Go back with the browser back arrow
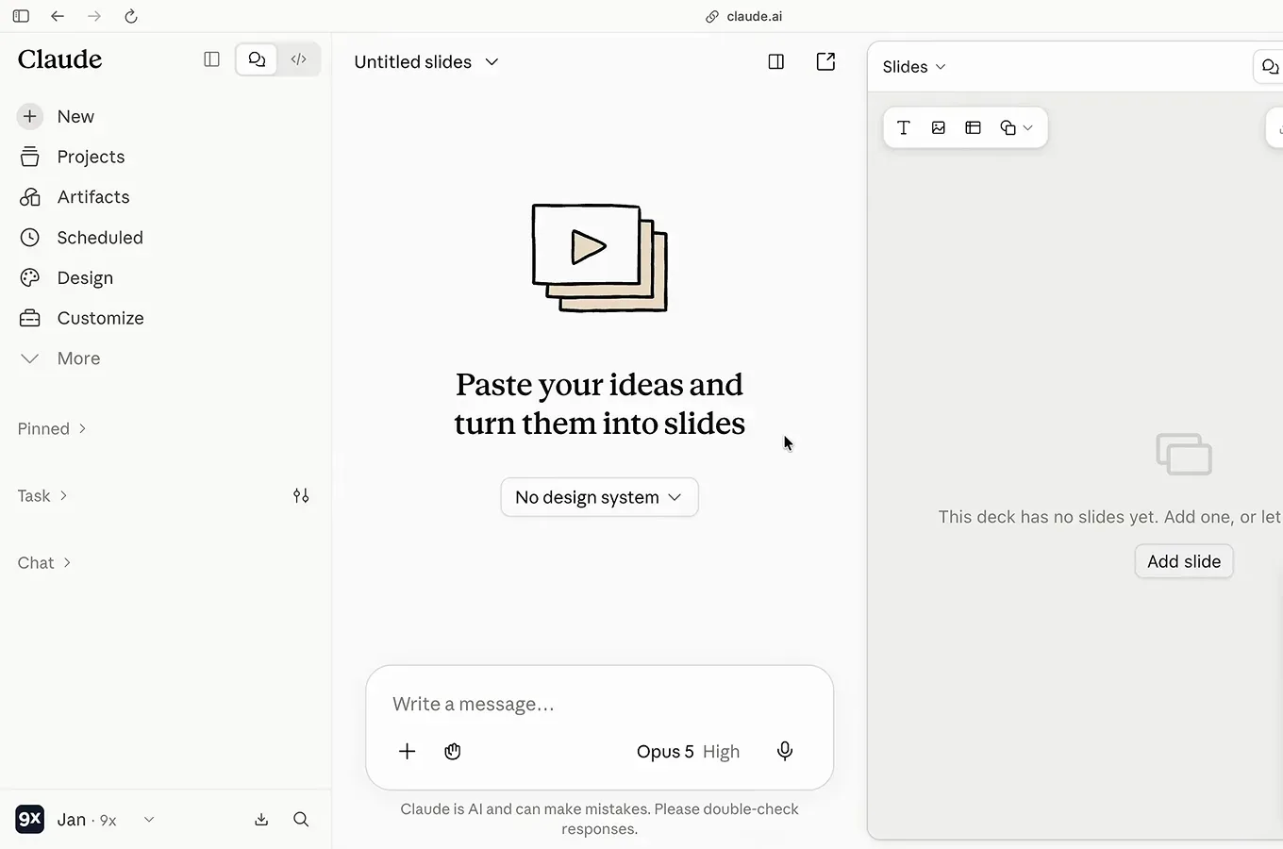 coord(58,16)
